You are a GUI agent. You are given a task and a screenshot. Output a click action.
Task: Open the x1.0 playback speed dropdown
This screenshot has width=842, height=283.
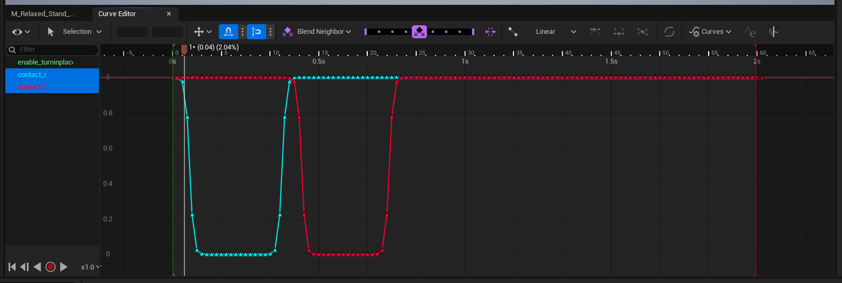click(90, 267)
